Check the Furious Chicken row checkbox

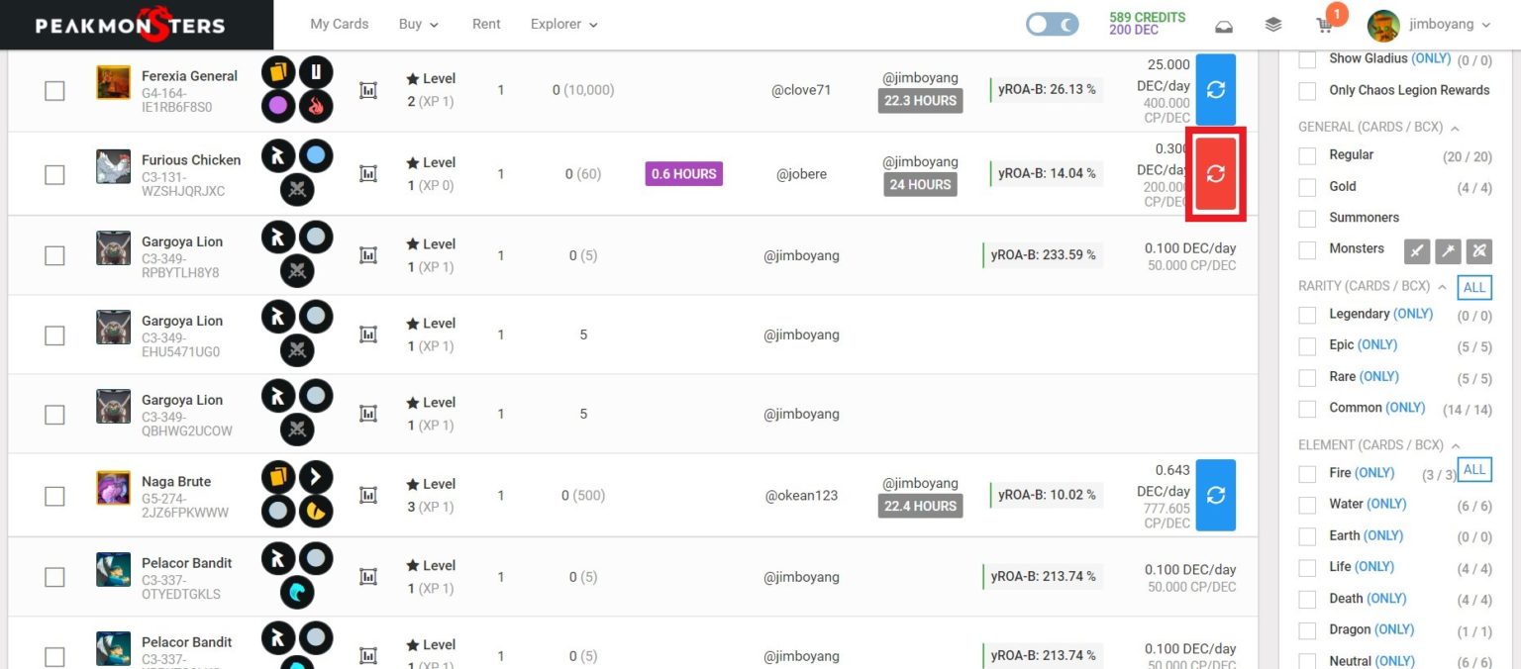54,174
